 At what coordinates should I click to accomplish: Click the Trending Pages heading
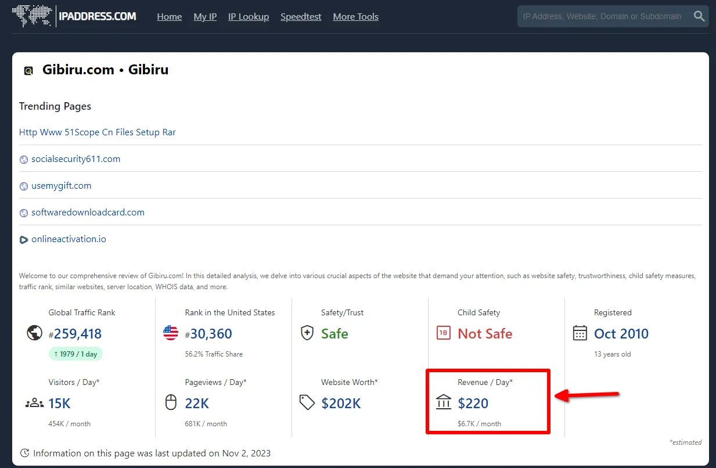click(x=55, y=106)
